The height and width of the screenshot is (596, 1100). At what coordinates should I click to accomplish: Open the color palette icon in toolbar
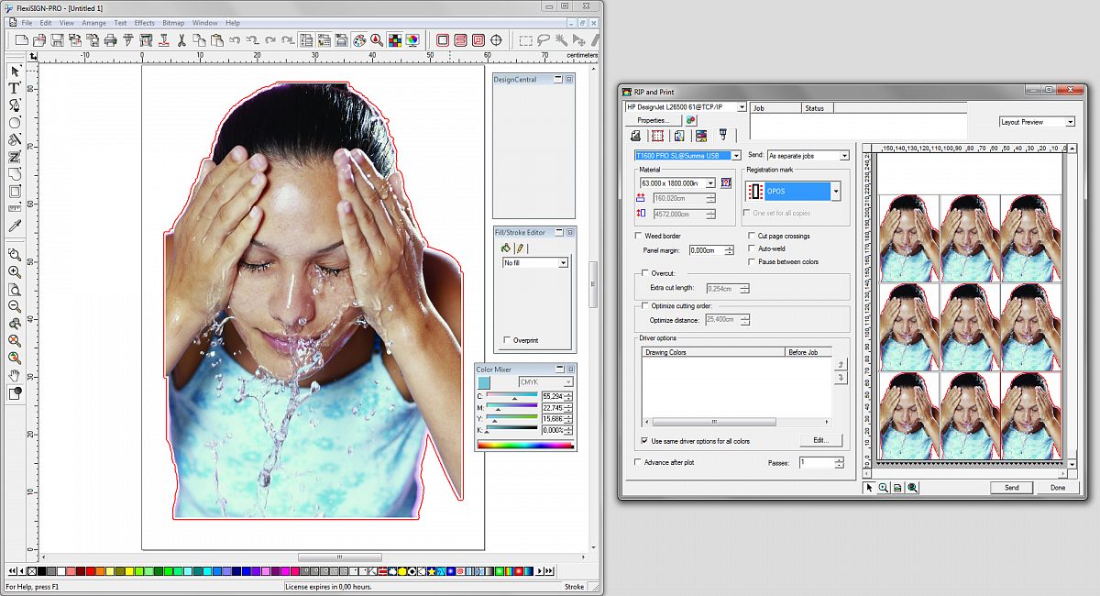pyautogui.click(x=358, y=40)
